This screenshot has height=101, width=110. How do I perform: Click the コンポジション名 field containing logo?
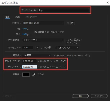[x=63, y=10]
